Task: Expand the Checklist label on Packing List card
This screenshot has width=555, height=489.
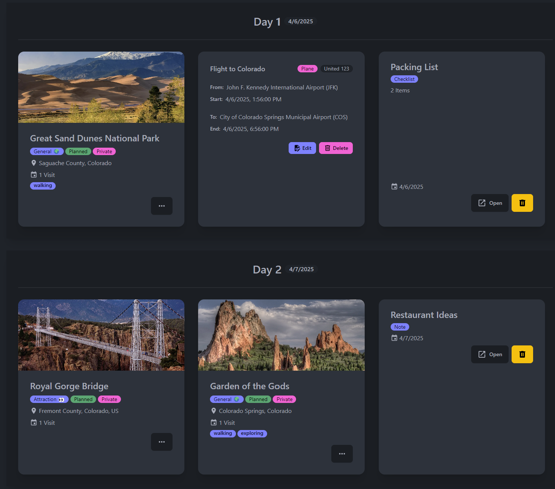Action: point(404,79)
